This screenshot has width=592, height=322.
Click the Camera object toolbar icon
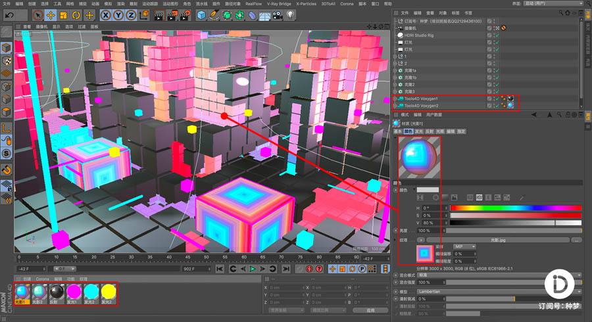278,16
